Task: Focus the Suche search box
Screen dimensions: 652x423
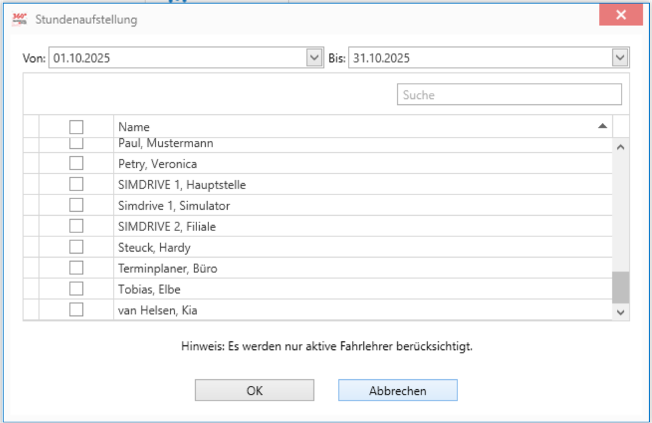Action: 509,95
